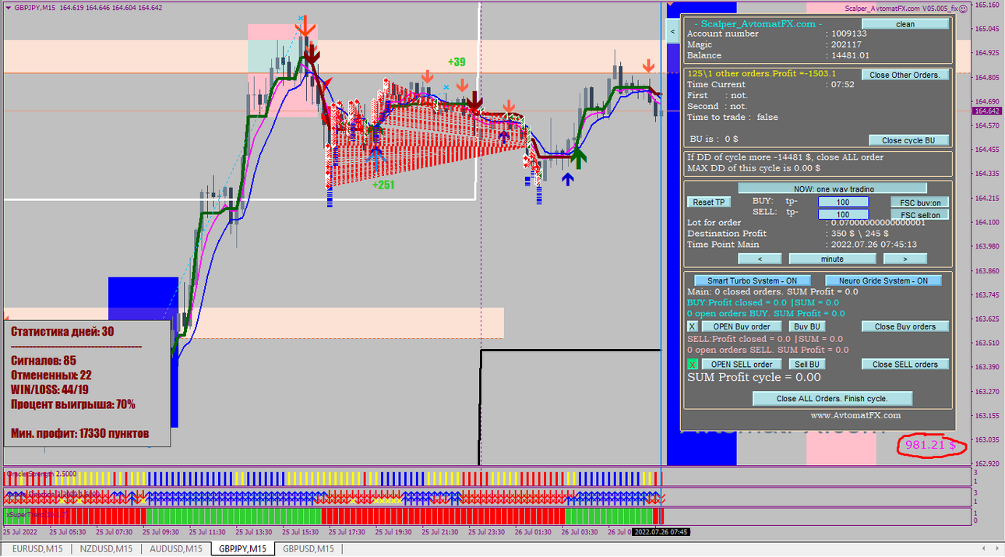Switch to the EURUSD,M15 chart tab
Image resolution: width=1005 pixels, height=557 pixels.
click(37, 548)
